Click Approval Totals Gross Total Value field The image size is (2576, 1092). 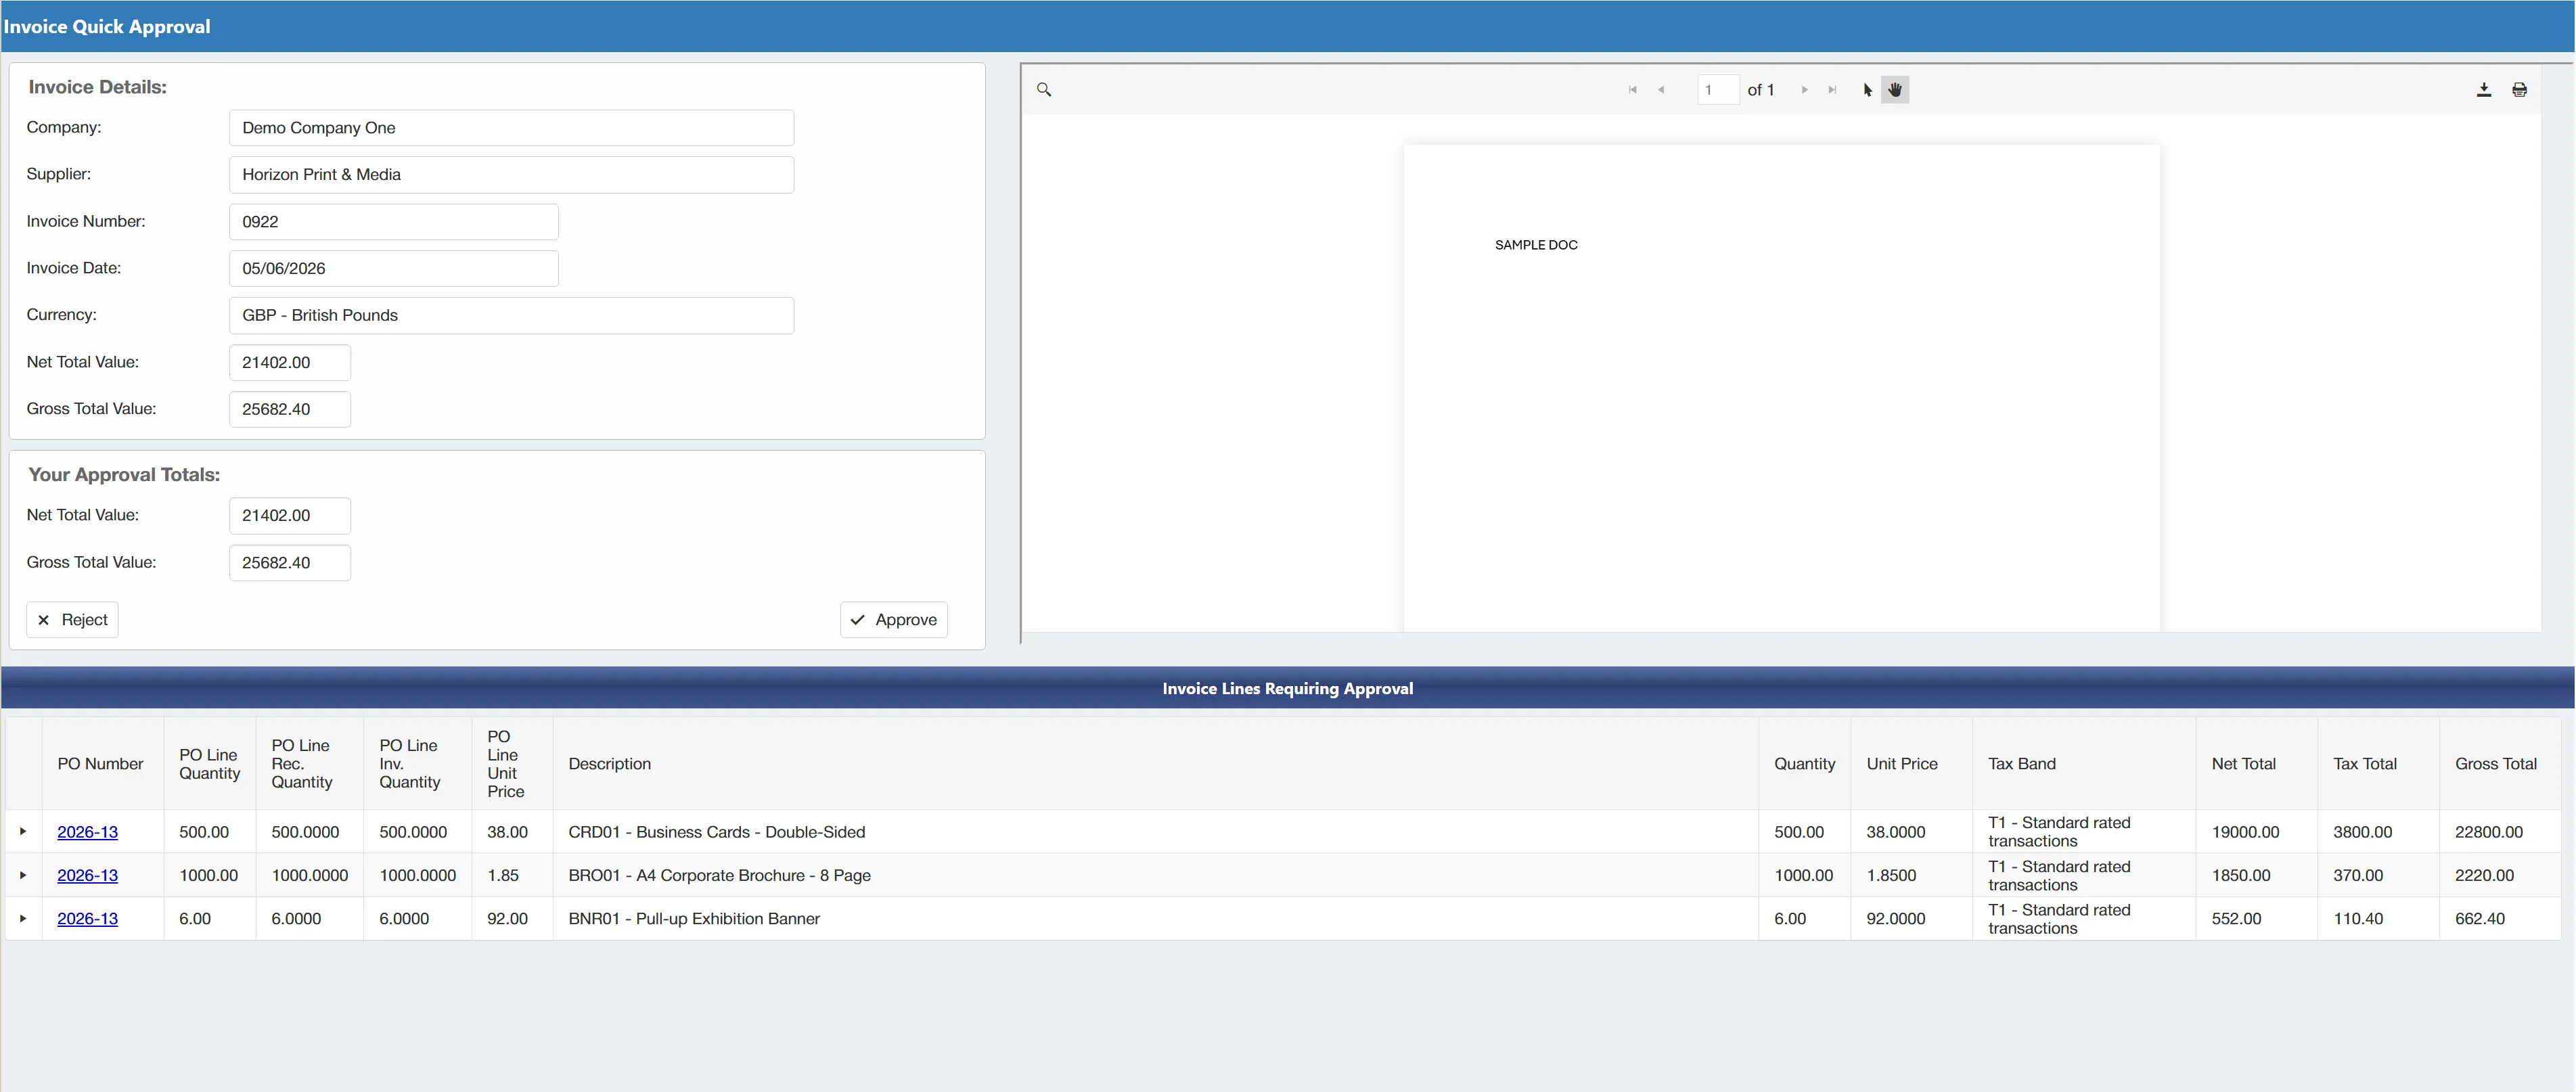click(290, 562)
